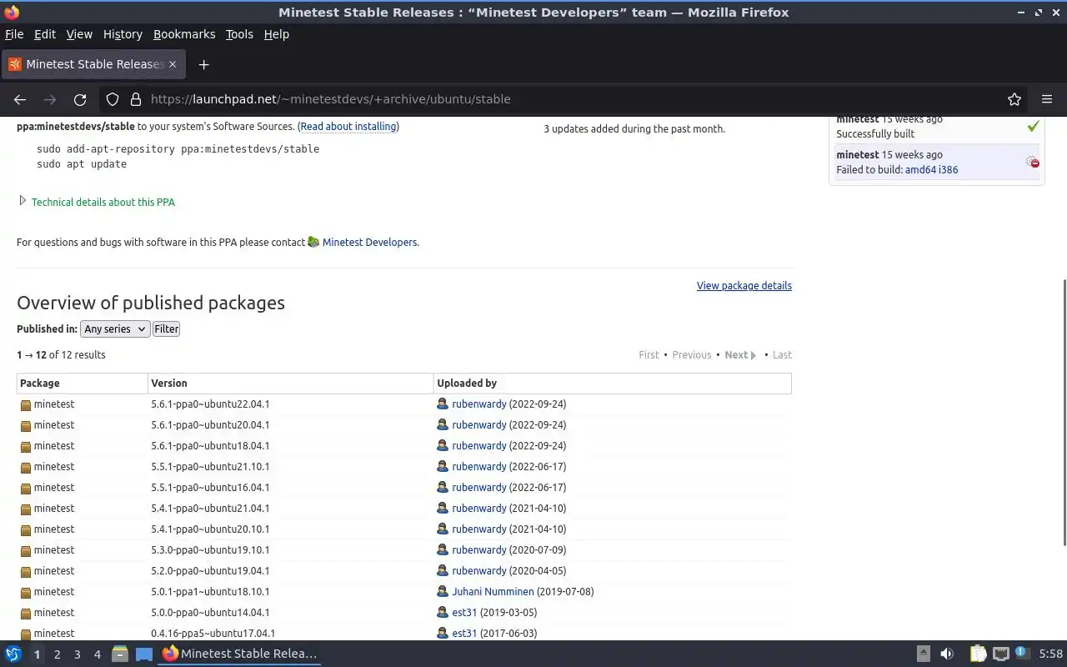The height and width of the screenshot is (667, 1067).
Task: Open the system start menu icon in taskbar
Action: [x=13, y=654]
